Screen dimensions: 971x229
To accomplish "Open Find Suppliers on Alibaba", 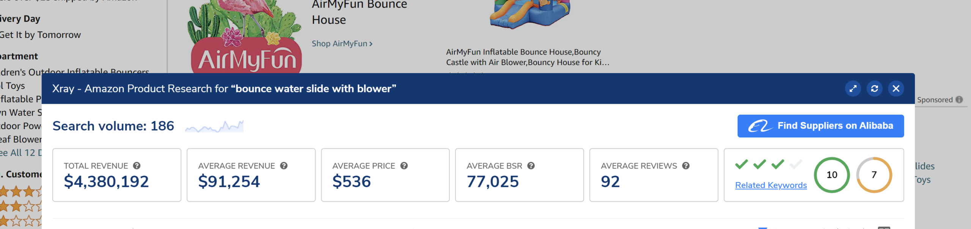I will tap(820, 126).
